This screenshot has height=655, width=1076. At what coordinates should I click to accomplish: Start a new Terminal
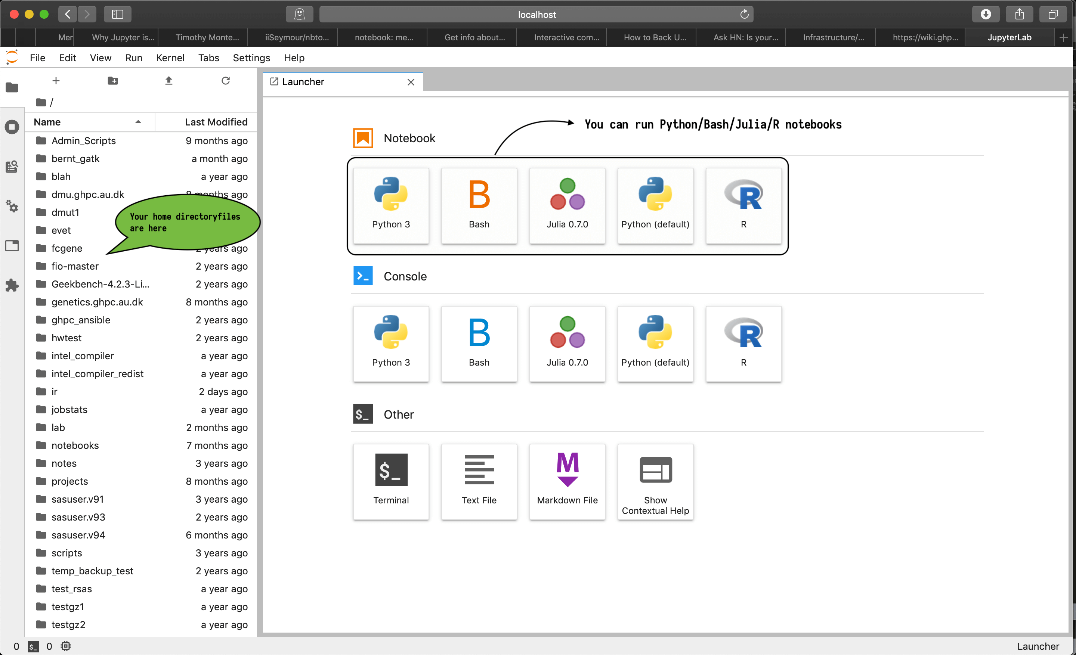[390, 481]
